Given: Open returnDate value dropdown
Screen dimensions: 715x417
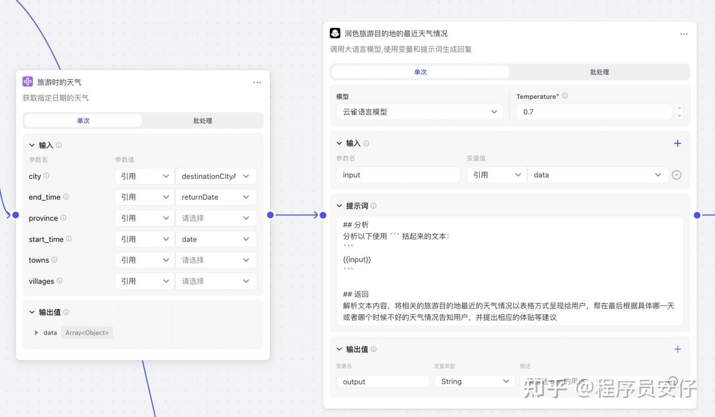Looking at the screenshot, I should (216, 197).
